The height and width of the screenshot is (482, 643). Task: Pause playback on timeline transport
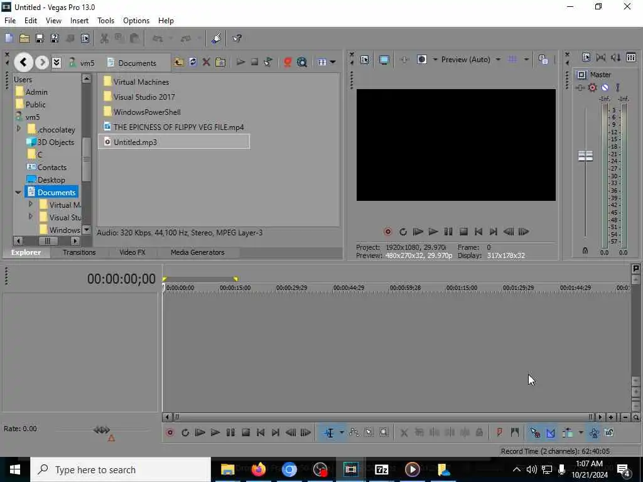click(x=230, y=432)
